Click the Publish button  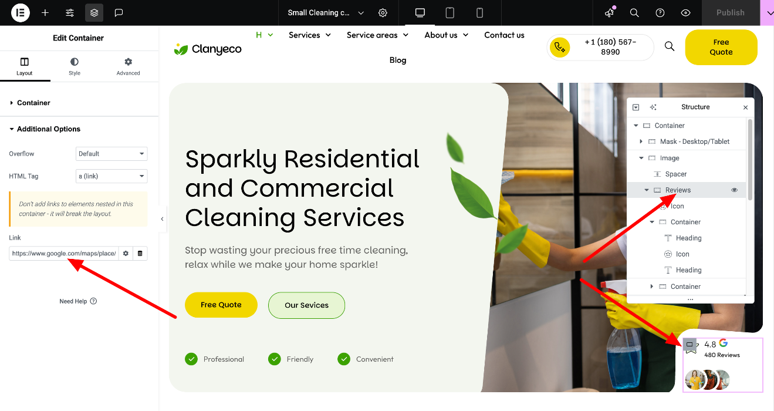(x=731, y=12)
